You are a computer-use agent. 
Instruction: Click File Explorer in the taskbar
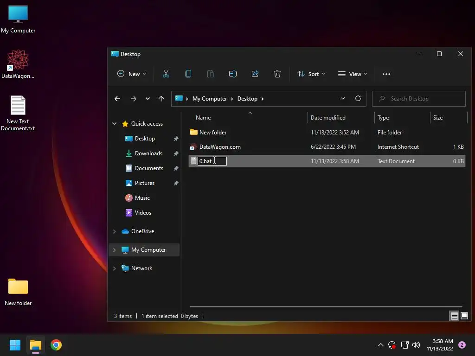(35, 345)
